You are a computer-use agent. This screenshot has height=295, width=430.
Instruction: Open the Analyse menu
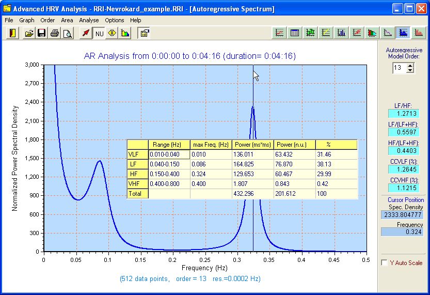click(89, 20)
